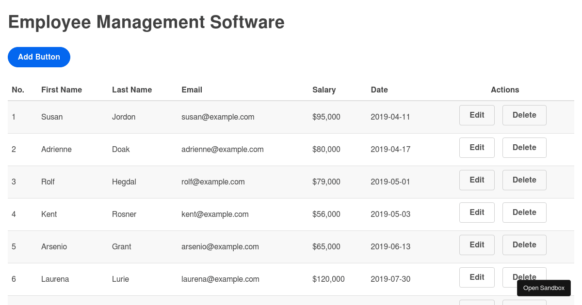Edit Adrienne Doak's record

tap(477, 148)
